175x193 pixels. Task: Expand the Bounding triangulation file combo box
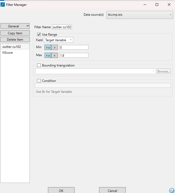tap(96, 72)
